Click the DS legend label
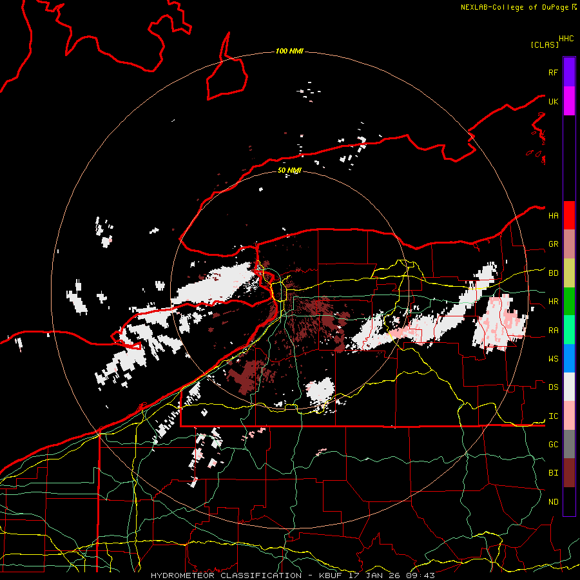This screenshot has height=580, width=580. pyautogui.click(x=553, y=387)
